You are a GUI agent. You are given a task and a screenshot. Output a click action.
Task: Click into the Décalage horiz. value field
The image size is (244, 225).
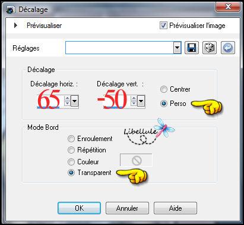coord(50,101)
